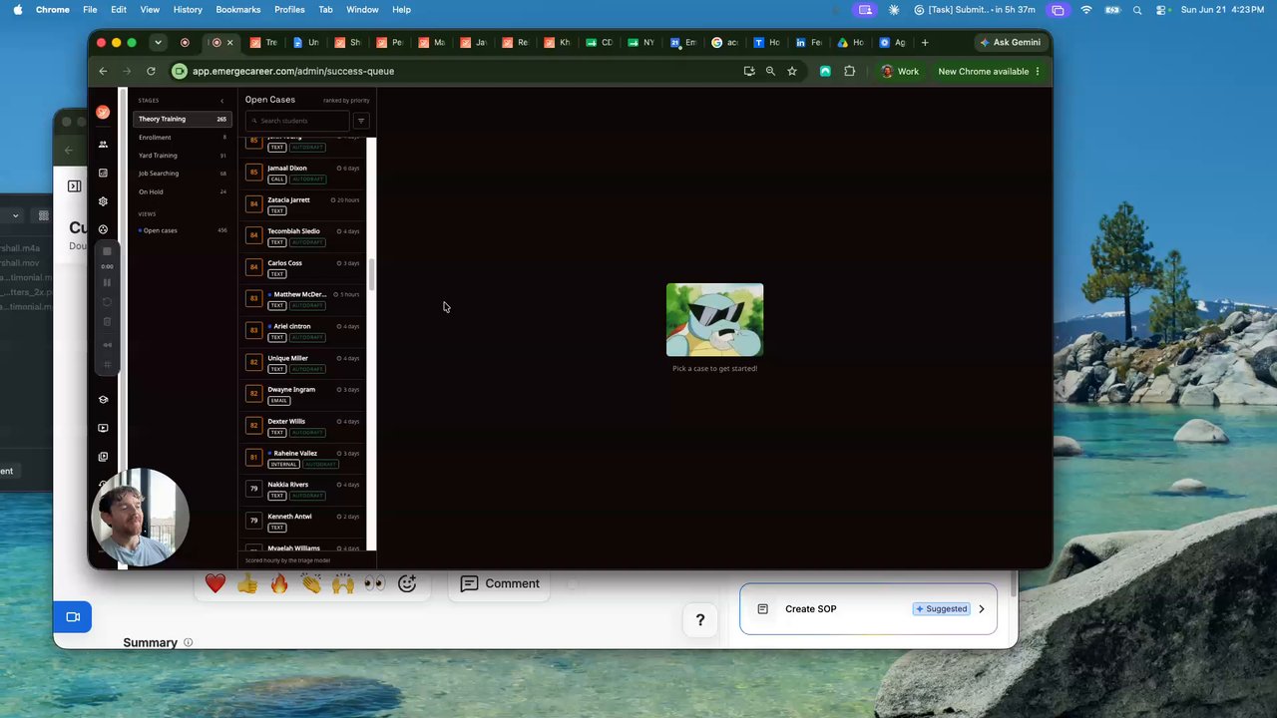Open the video library icon in sidebar
The width and height of the screenshot is (1277, 718).
103,457
